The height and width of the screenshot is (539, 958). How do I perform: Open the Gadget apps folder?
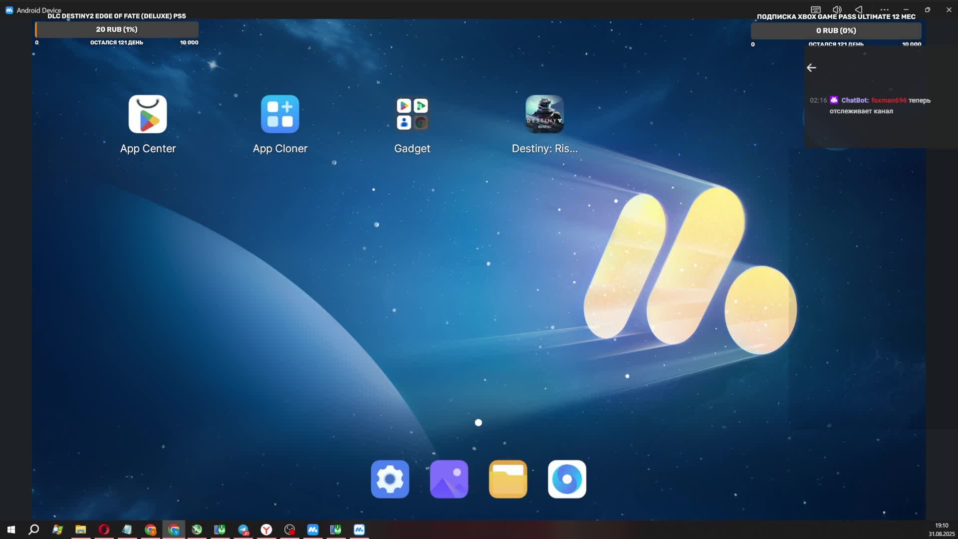[412, 114]
